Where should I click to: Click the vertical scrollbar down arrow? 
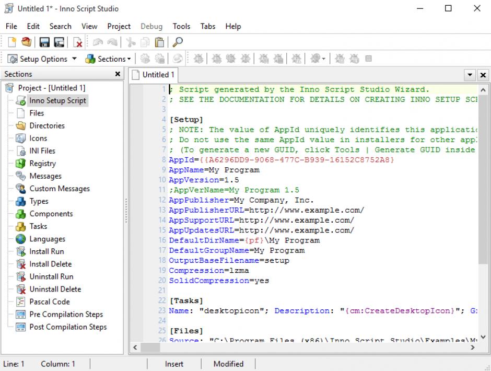tap(483, 337)
